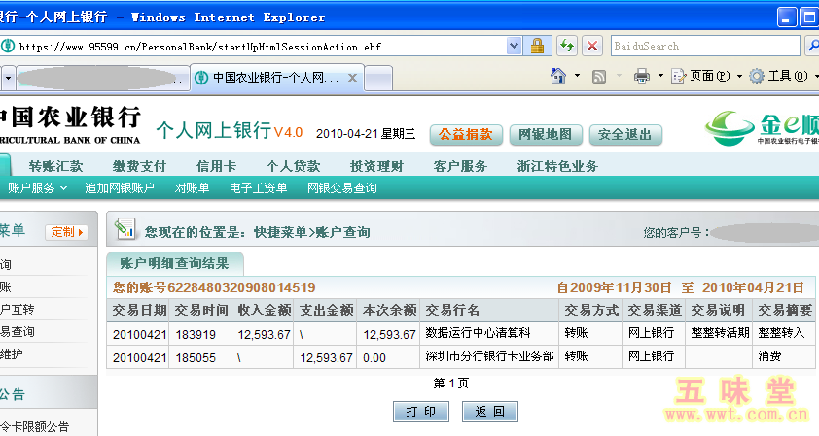Select the 账户明细查询结果 tab
This screenshot has width=819, height=436.
(174, 263)
